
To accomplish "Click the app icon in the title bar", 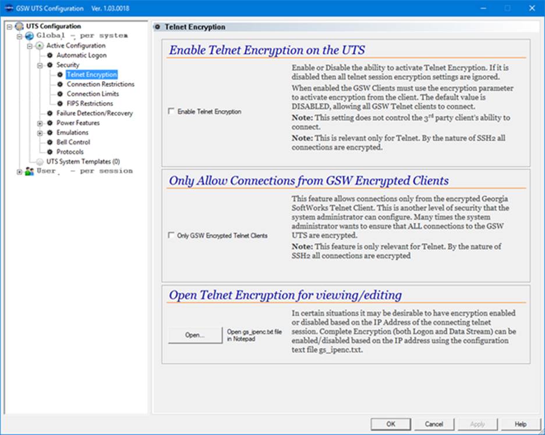I will (x=9, y=8).
